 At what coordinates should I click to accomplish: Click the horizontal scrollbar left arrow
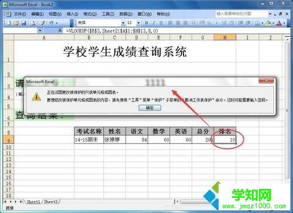(x=178, y=202)
